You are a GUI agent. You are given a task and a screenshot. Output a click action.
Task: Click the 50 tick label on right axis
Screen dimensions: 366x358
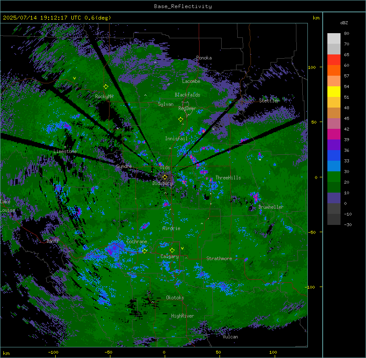click(x=314, y=122)
